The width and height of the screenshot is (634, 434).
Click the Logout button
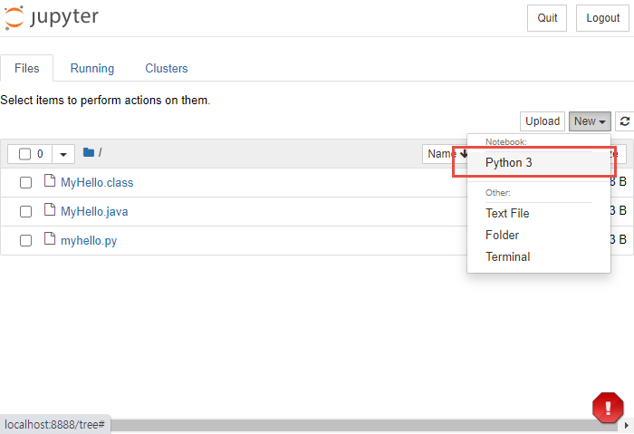[602, 18]
